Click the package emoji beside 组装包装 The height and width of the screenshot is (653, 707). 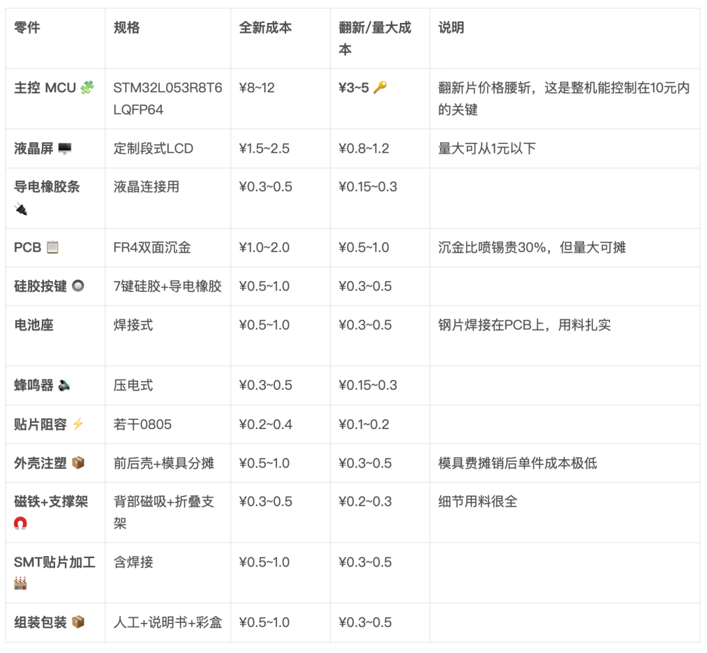pos(78,622)
